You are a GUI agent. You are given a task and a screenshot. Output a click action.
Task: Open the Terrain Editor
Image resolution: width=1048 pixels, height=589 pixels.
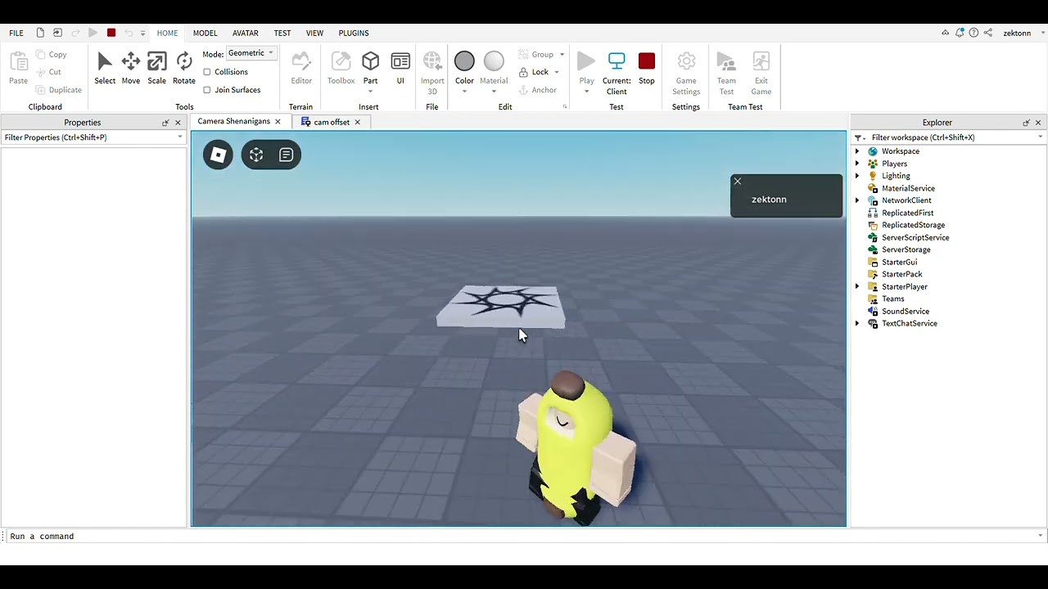click(301, 68)
